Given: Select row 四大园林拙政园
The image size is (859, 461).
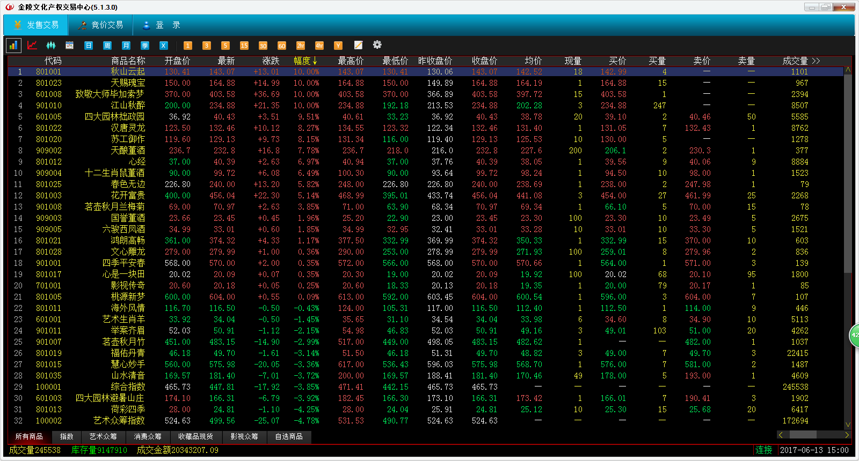Looking at the screenshot, I should click(425, 117).
